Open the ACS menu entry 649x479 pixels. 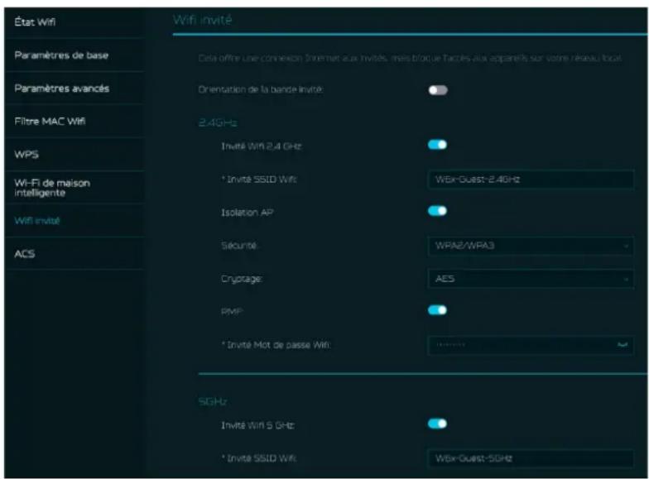coord(25,253)
